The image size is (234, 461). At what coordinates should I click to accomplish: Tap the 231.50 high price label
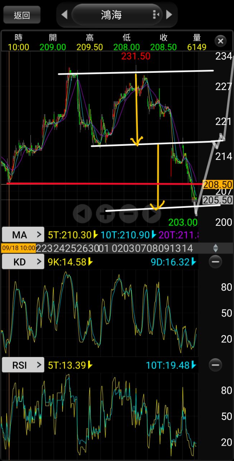click(136, 56)
